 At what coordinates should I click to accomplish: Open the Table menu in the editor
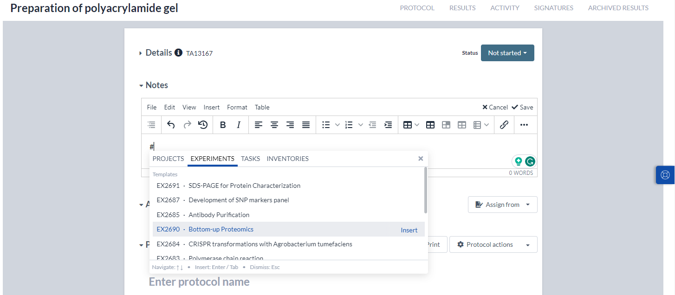[262, 107]
